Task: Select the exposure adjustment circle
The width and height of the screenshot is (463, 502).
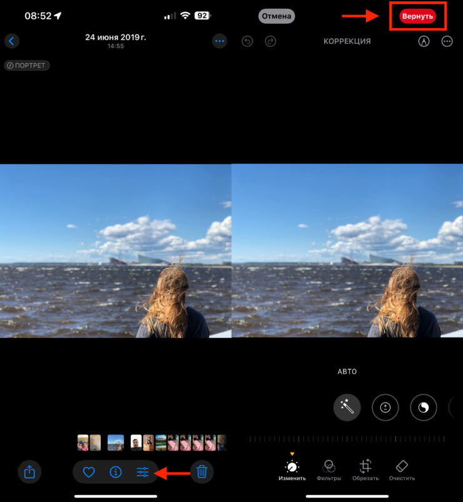Action: (385, 408)
